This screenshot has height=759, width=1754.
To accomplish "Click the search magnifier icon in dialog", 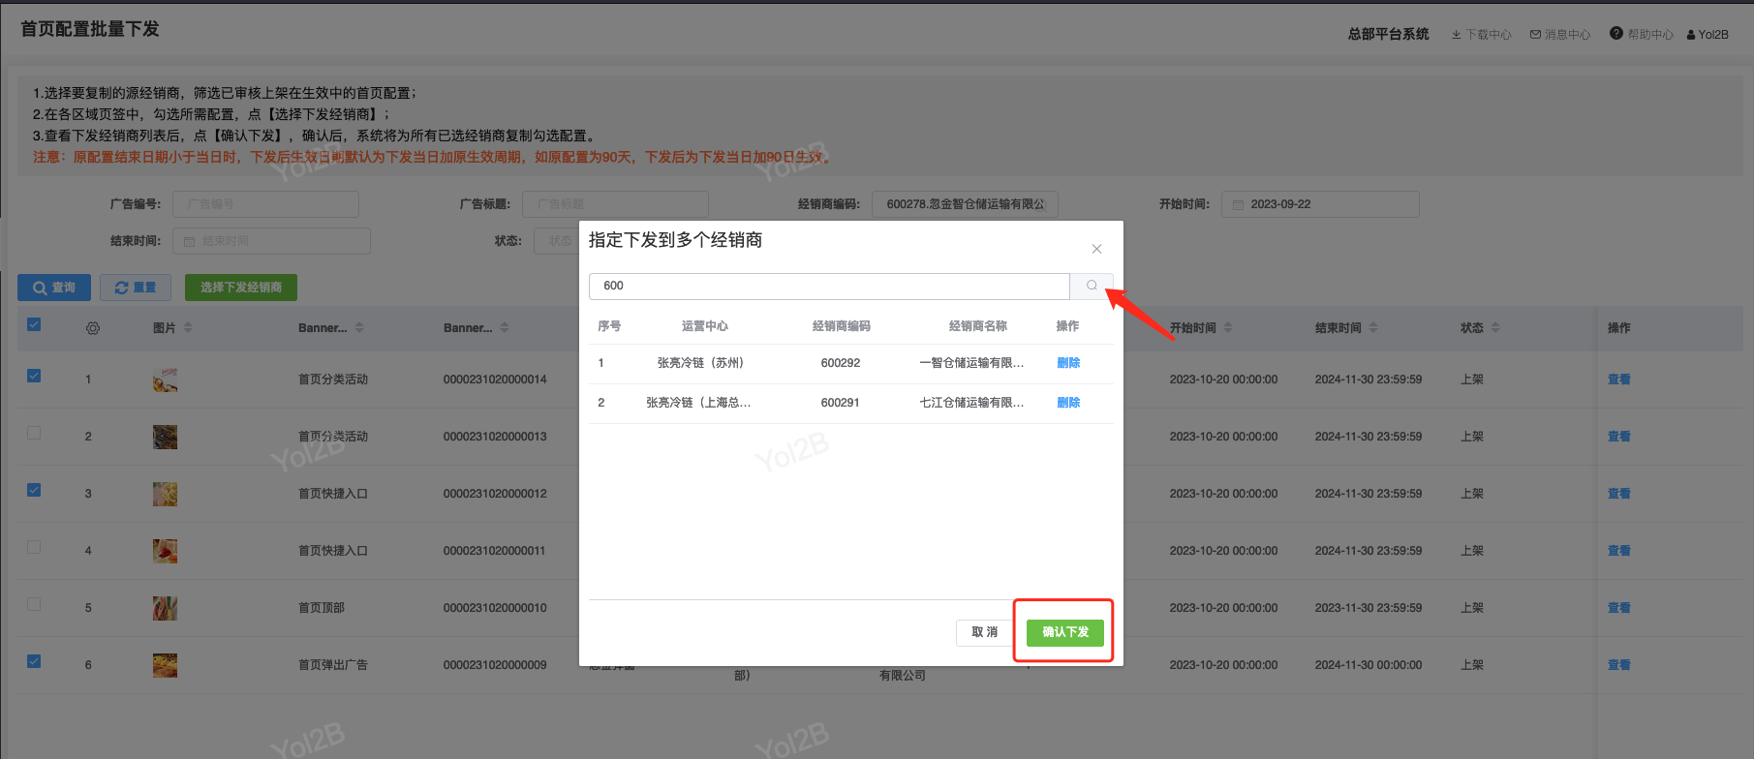I will (x=1092, y=286).
